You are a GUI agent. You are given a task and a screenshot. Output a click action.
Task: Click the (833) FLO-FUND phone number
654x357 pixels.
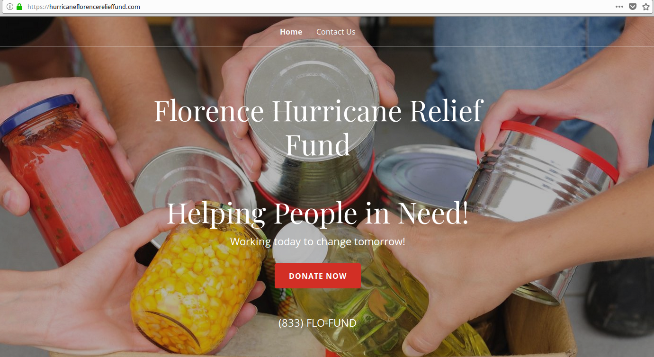317,323
